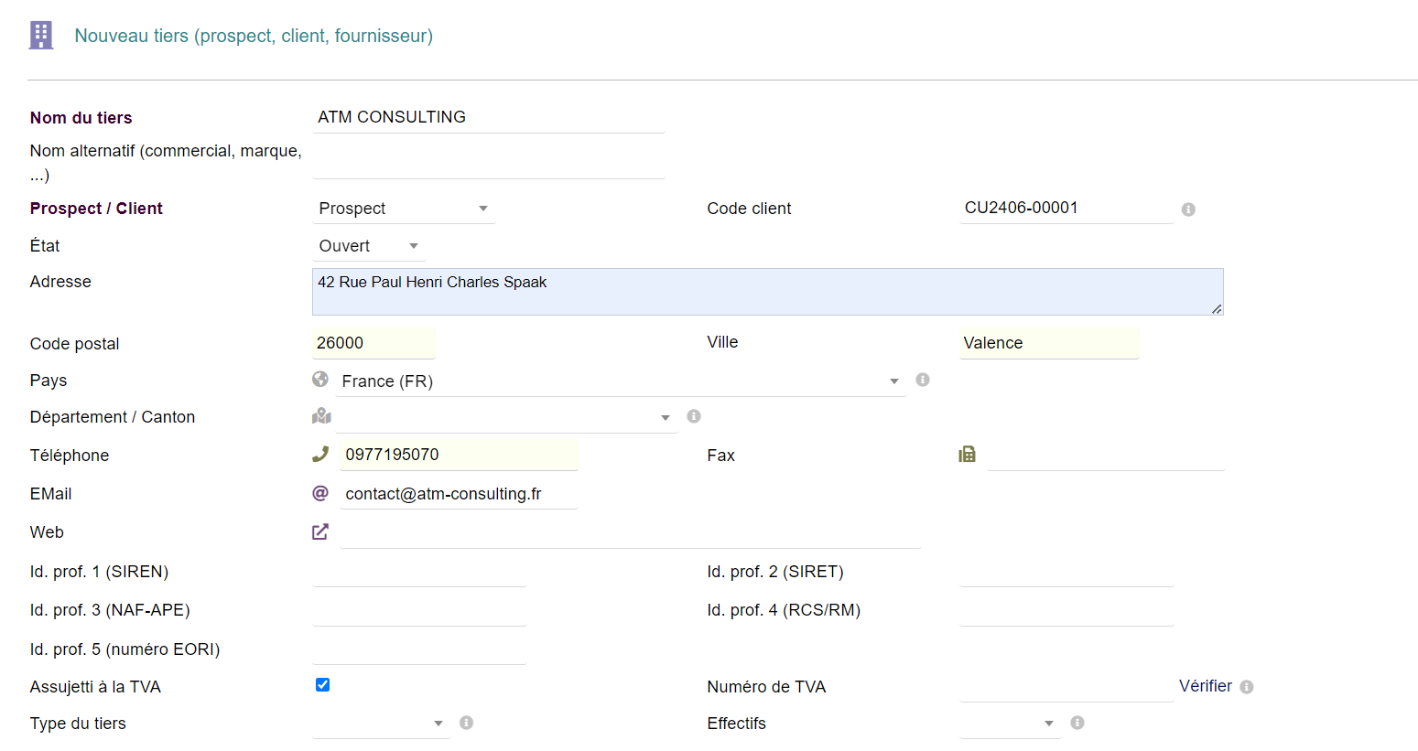Screen dimensions: 1418x751
Task: Open the Effectifs dropdown
Action: (x=1011, y=724)
